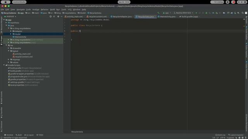The height and width of the screenshot is (139, 248).
Task: Open the app run configuration dropdown
Action: (167, 13)
